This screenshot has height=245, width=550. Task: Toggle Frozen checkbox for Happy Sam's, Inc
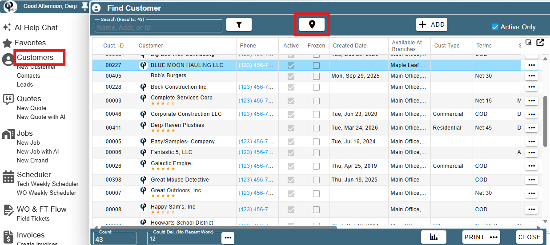[x=316, y=209]
